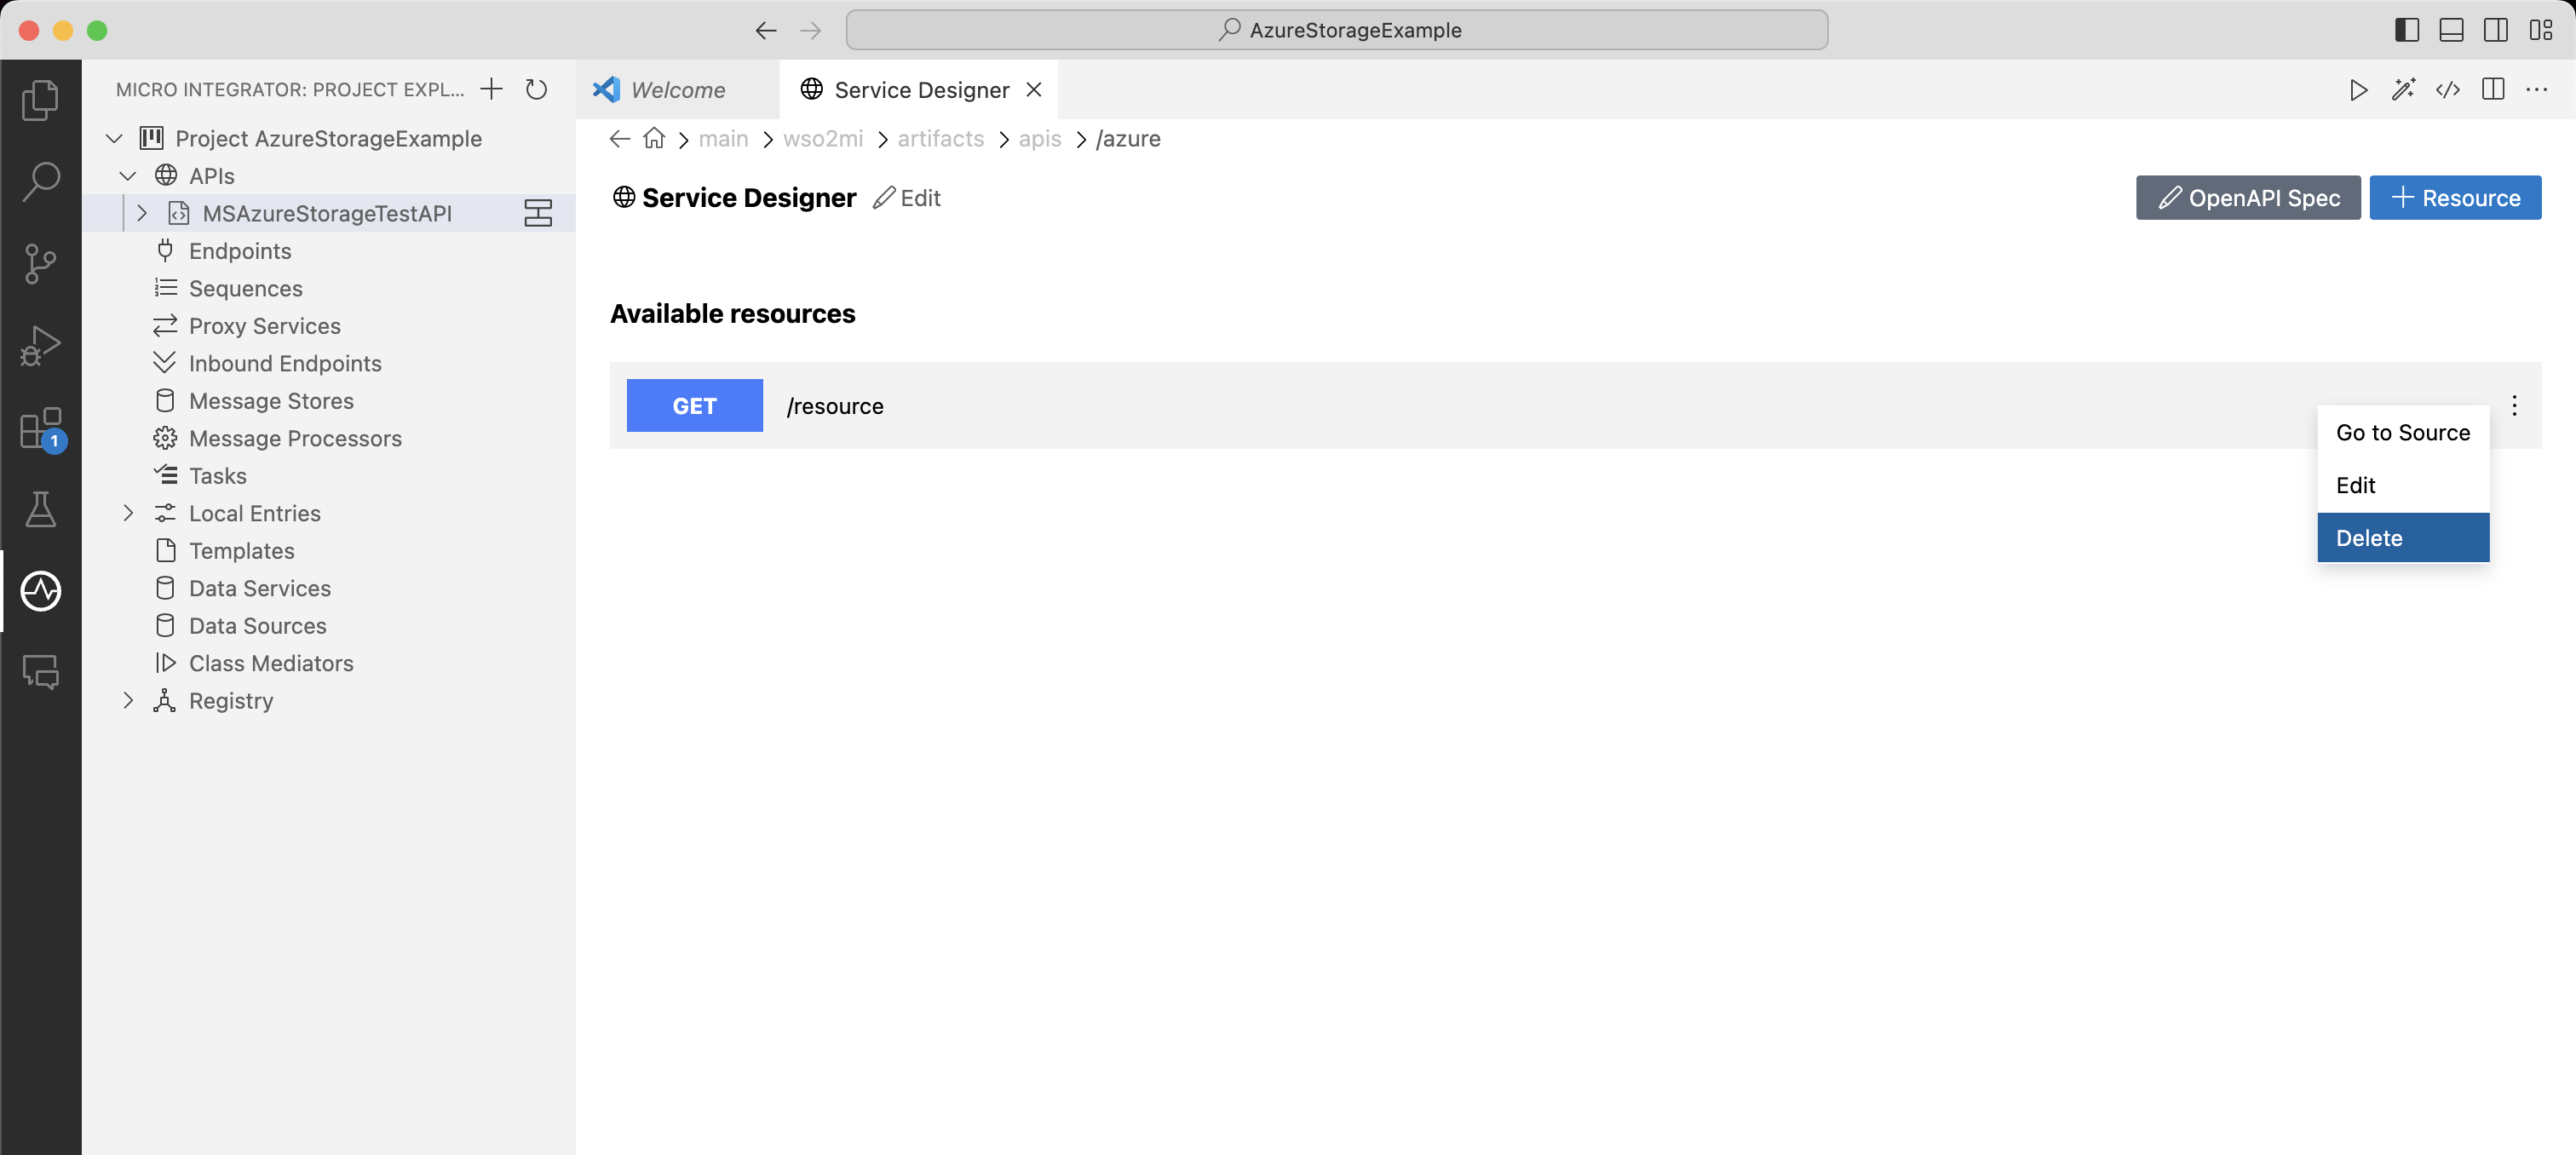Open Micro Integrator activity bar icon

[40, 591]
